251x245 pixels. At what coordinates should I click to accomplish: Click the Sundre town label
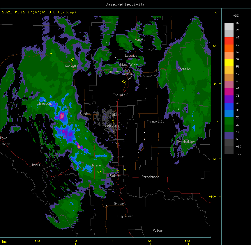tap(85, 114)
